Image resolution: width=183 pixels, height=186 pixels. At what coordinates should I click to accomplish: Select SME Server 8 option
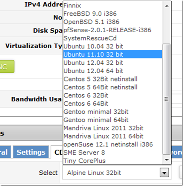113,153
